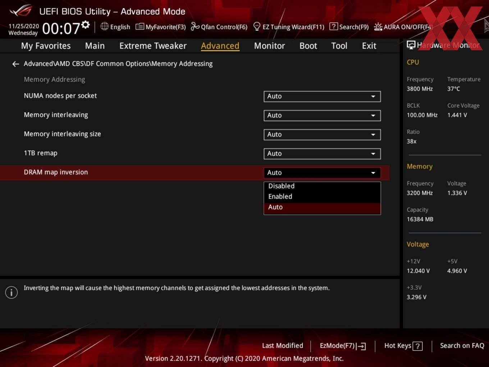
Task: Click the +5V reading 4.960 V
Action: [x=457, y=271]
